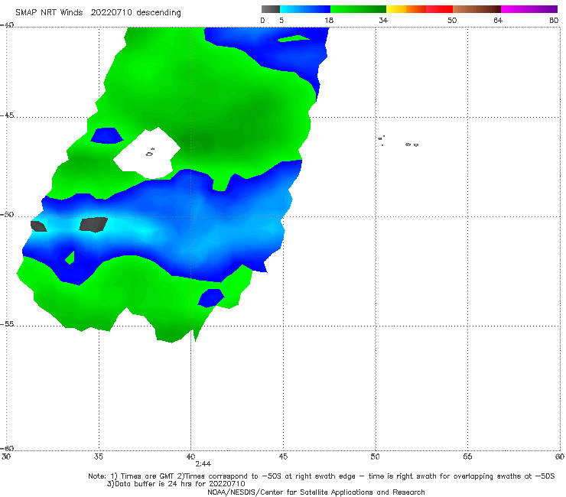Click the '-50' latitude axis label
Screen dimensions: 566x497
tap(7, 214)
